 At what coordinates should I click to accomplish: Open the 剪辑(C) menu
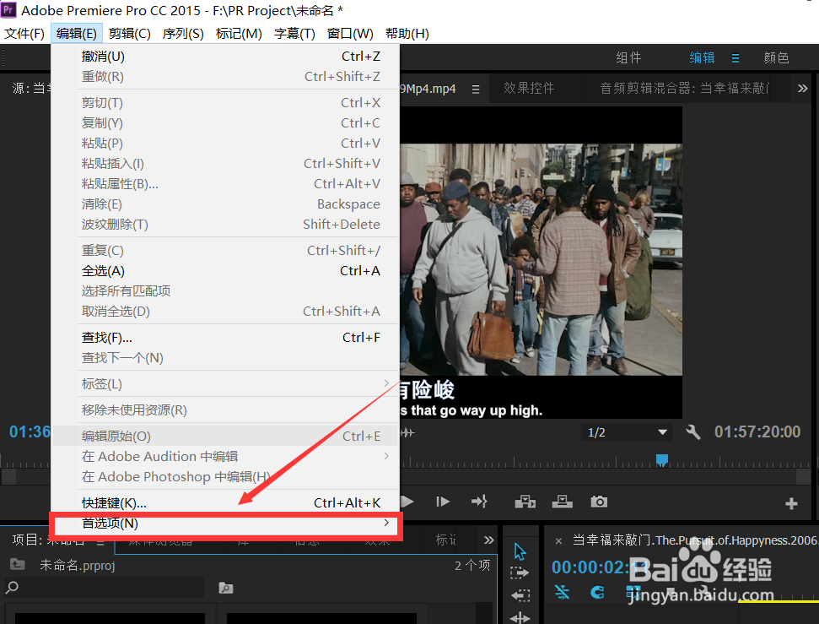pos(130,34)
